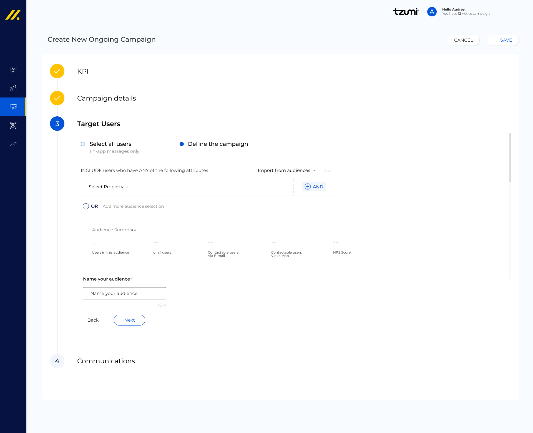This screenshot has height=433, width=533.
Task: Expand the Import from audiences dropdown
Action: pos(286,170)
